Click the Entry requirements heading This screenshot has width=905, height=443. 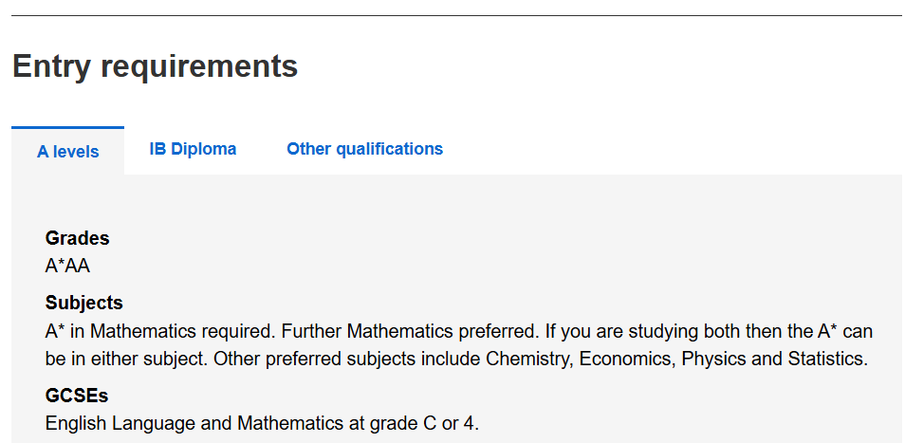(155, 66)
